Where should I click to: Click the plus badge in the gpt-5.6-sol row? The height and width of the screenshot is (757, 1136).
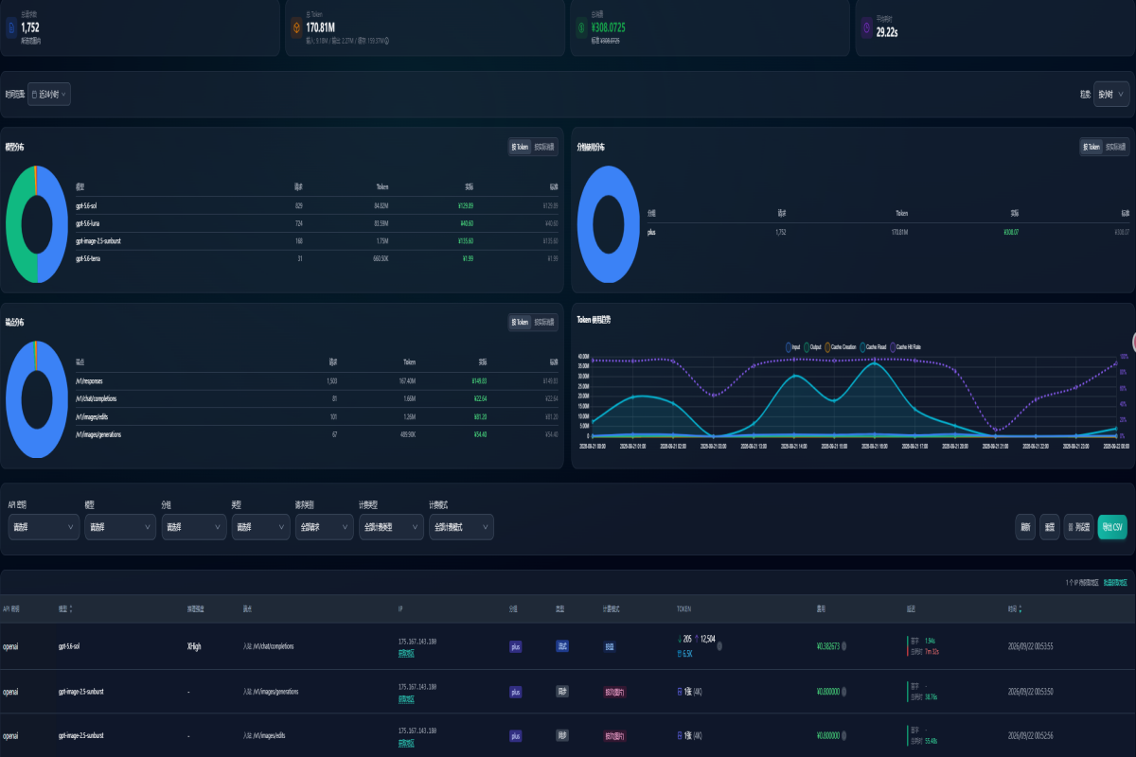516,647
